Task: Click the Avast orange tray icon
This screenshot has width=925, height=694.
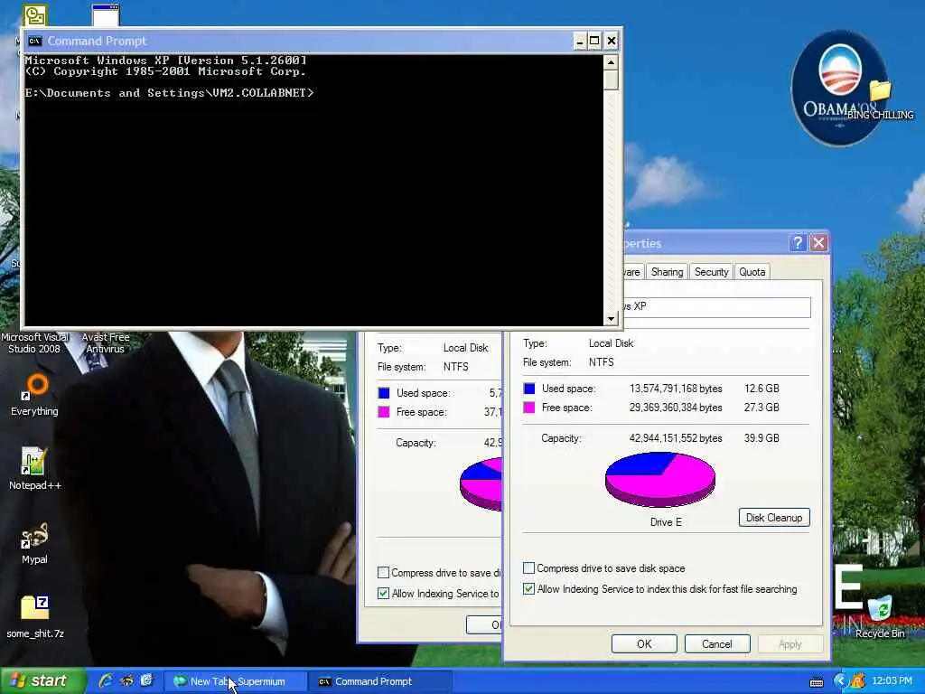Action: (x=858, y=681)
